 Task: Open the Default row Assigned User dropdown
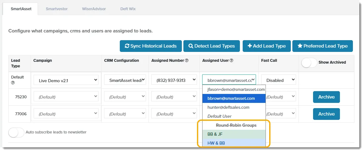point(229,80)
